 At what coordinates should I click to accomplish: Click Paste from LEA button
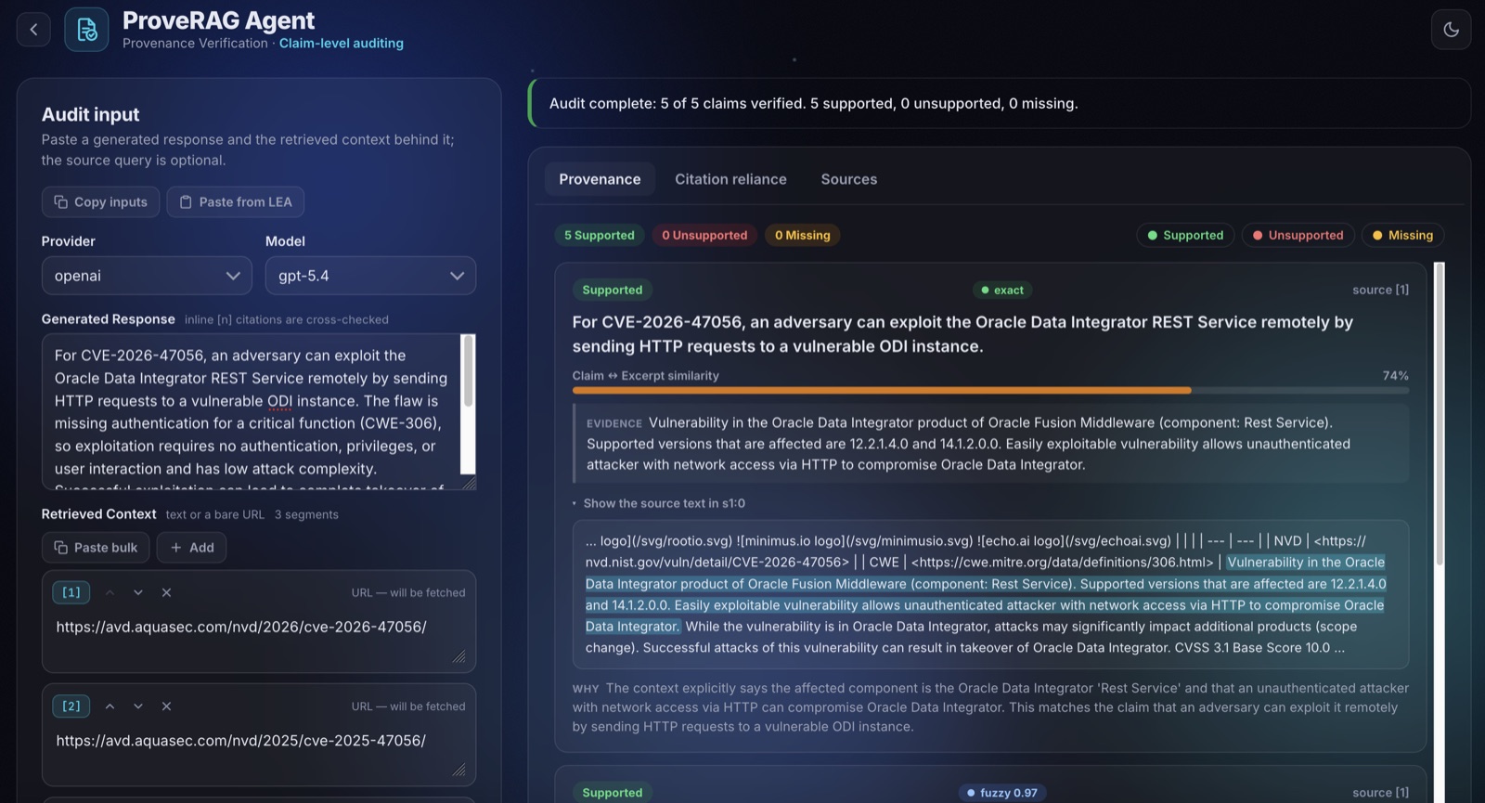[235, 201]
